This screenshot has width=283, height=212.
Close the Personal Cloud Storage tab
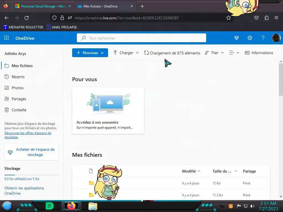pos(70,6)
